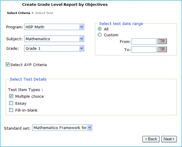Open the Subject dropdown set to Mathematics

click(x=54, y=39)
